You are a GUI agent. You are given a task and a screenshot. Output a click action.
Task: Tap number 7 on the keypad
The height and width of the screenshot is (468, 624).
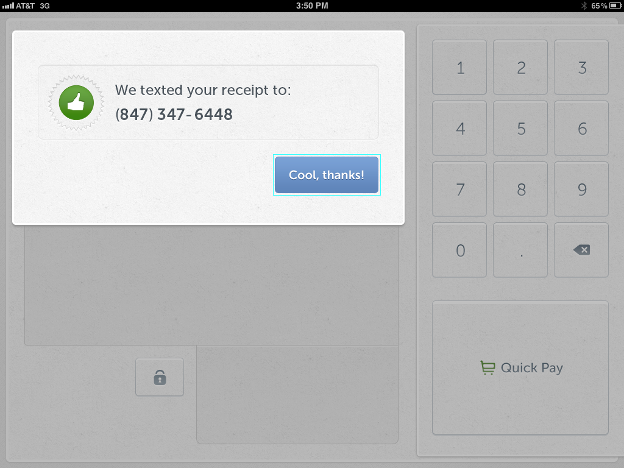click(x=459, y=189)
